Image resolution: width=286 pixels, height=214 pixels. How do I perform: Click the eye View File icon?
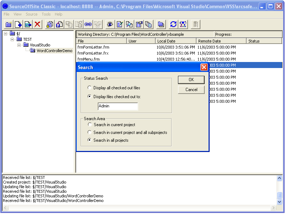(110, 24)
